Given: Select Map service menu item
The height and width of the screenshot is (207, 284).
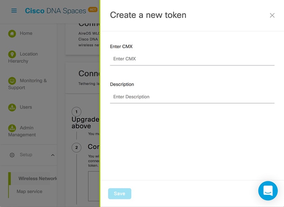Looking at the screenshot, I should (29, 191).
